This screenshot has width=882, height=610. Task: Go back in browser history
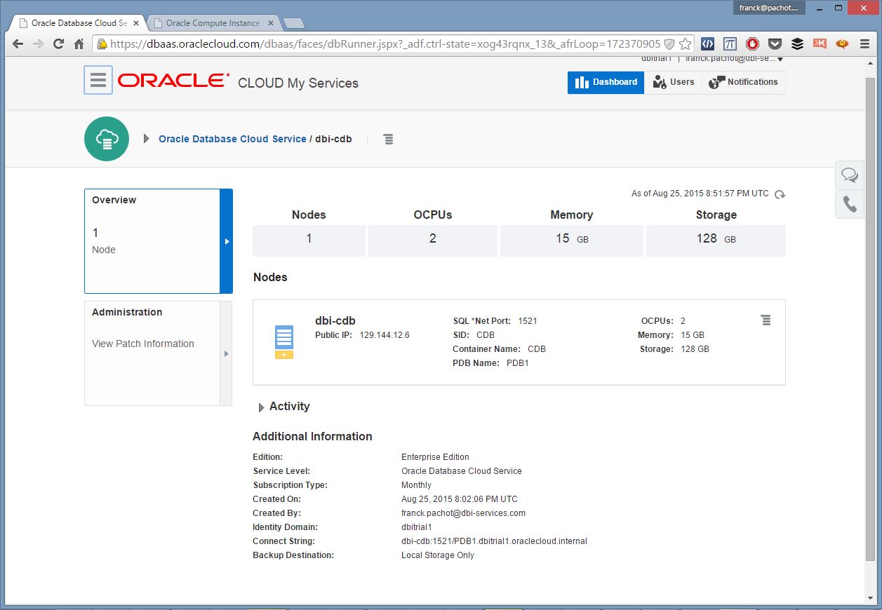18,44
